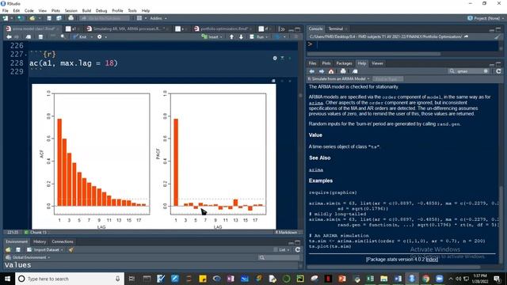Viewport: 507px width, 285px height.
Task: Click the taskbar search box
Action: pyautogui.click(x=69, y=279)
